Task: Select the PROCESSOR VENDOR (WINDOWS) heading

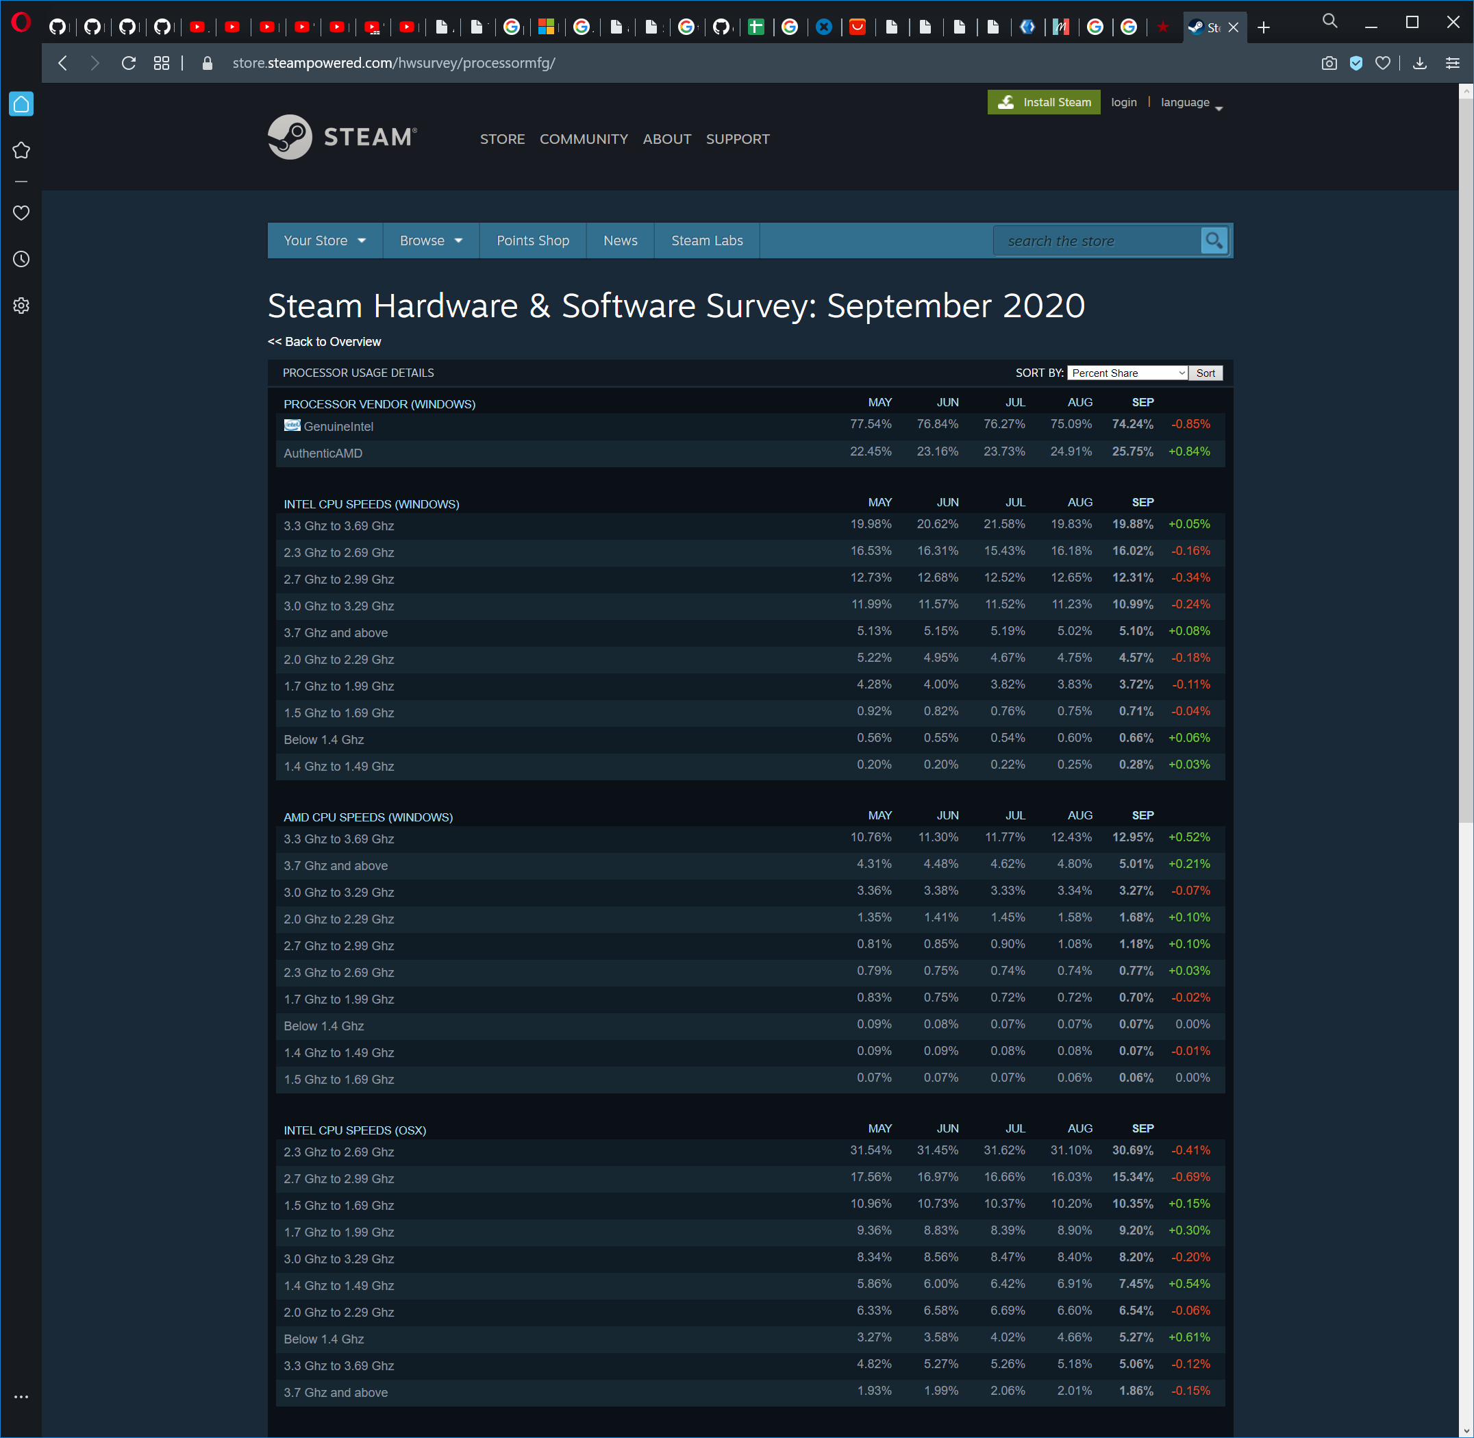Action: (380, 404)
